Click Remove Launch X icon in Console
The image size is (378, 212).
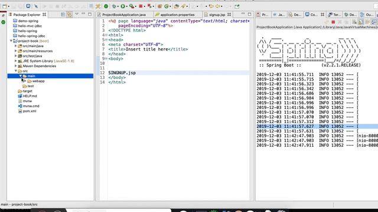[x=340, y=22]
